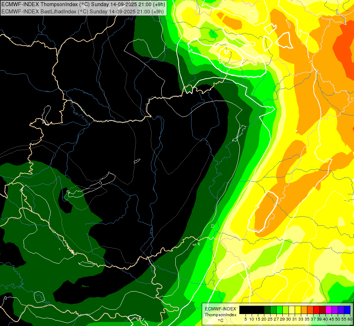The image size is (354, 326).
Task: Select the bright green legend swatch (27-29)
Action: [280, 310]
